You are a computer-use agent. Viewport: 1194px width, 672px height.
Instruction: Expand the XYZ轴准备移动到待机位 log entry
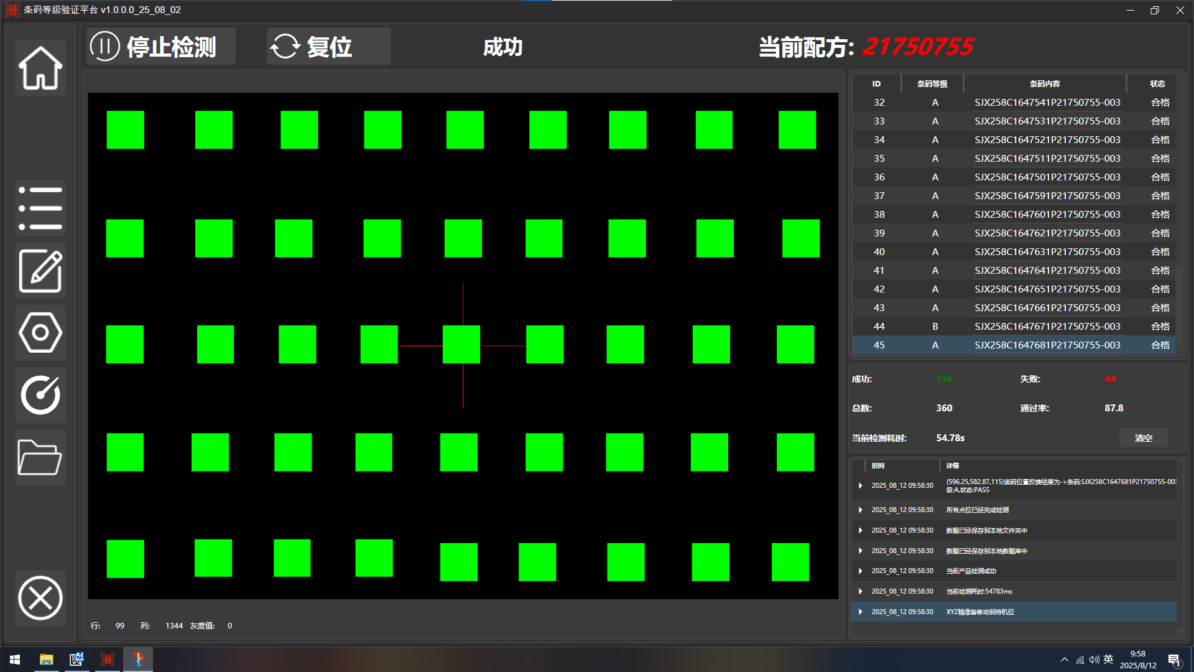coord(861,612)
